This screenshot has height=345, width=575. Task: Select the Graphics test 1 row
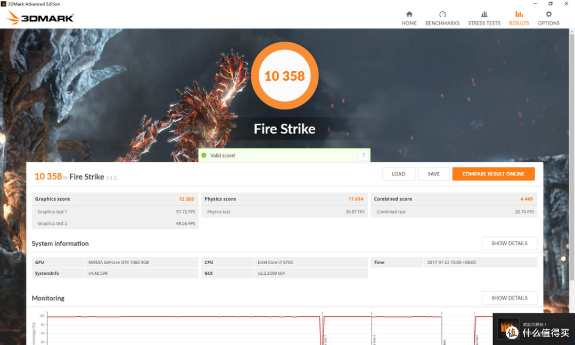click(115, 212)
